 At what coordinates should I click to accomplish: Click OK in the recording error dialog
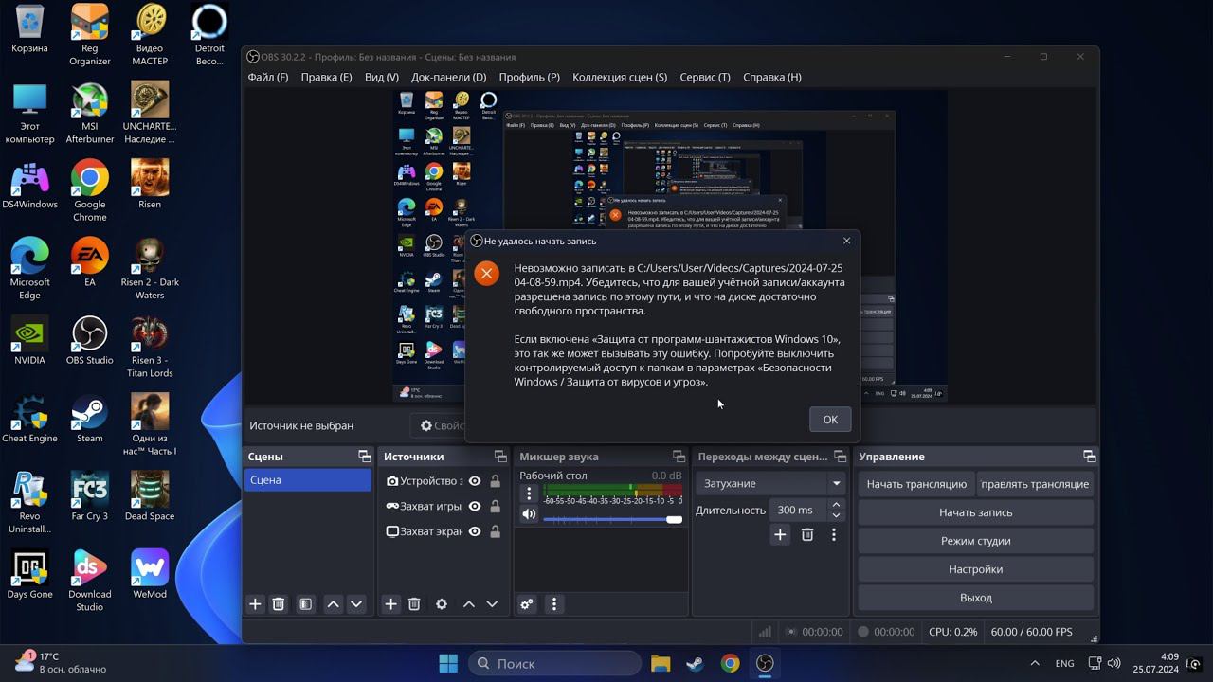pyautogui.click(x=830, y=420)
